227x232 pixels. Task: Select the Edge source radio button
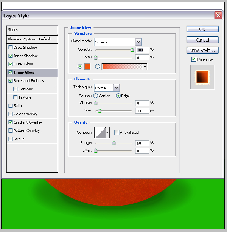pyautogui.click(x=118, y=96)
